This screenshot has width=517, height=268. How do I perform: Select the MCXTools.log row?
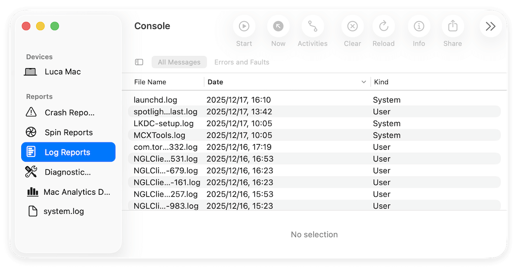point(314,135)
